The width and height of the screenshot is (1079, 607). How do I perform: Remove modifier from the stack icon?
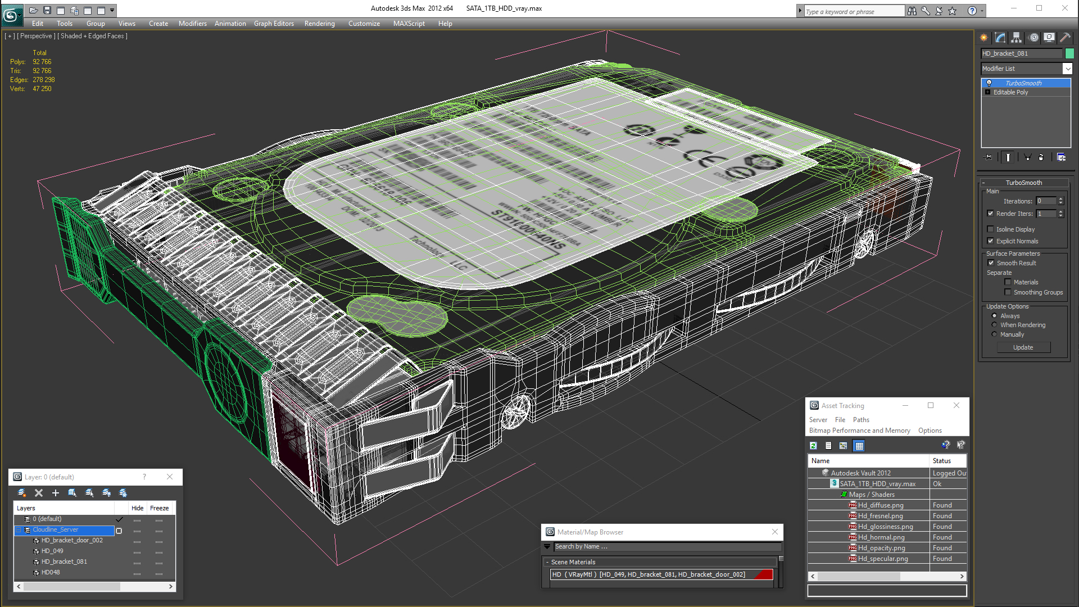[1041, 157]
